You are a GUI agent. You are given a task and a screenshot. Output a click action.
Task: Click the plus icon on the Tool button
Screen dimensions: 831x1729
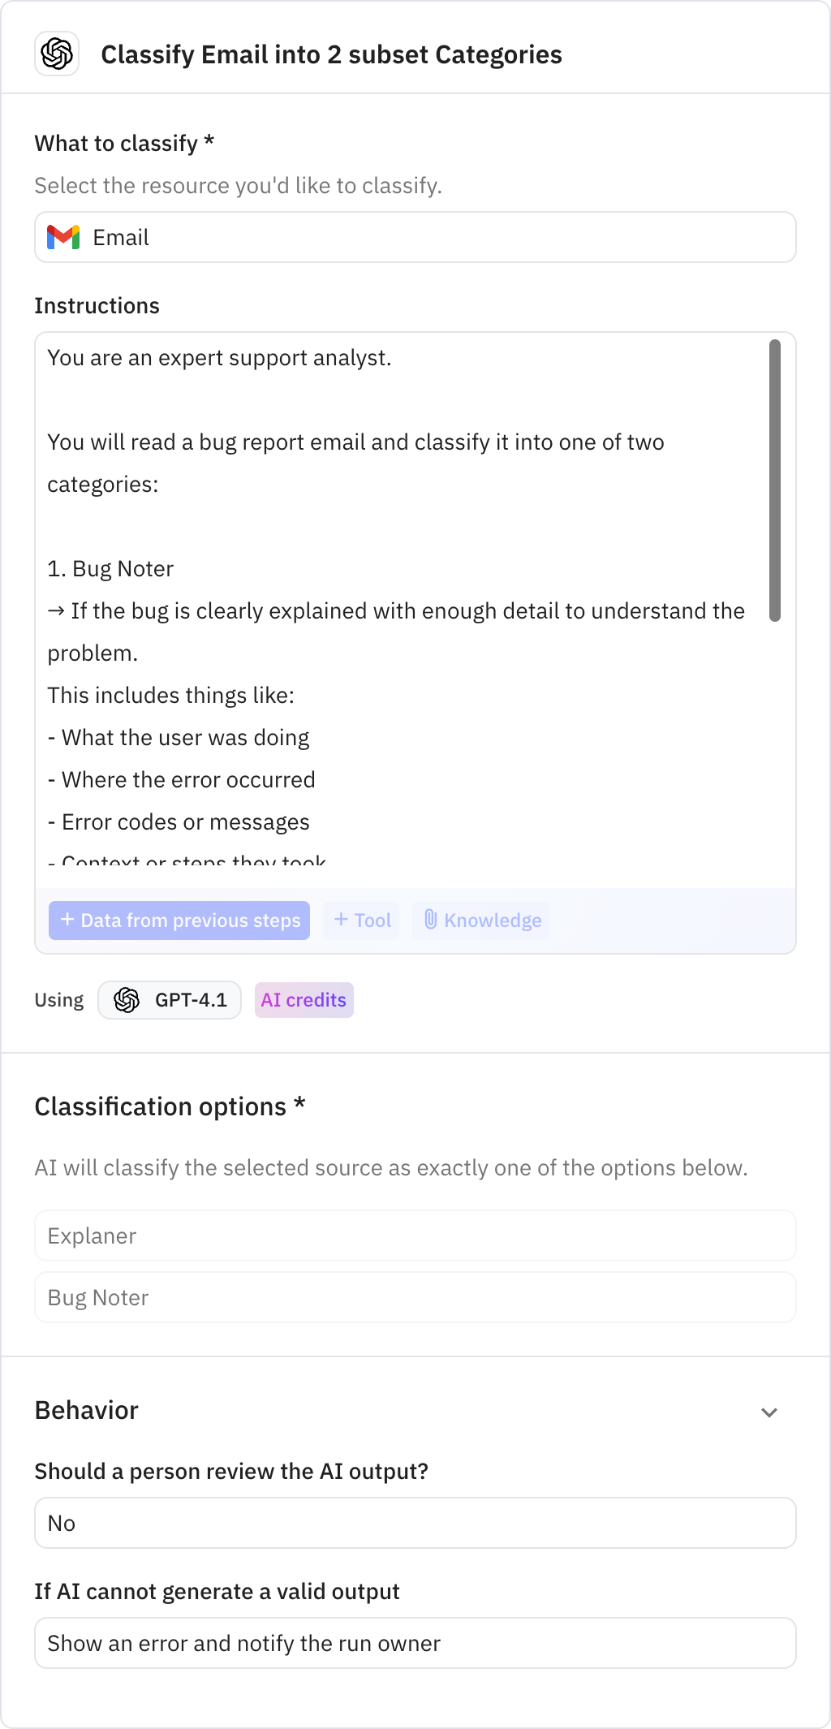point(341,921)
